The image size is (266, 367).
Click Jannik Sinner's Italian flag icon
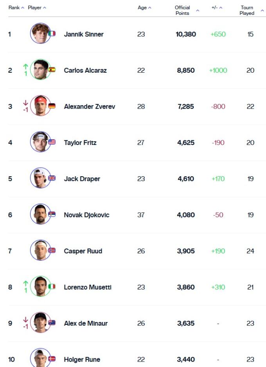click(x=52, y=34)
